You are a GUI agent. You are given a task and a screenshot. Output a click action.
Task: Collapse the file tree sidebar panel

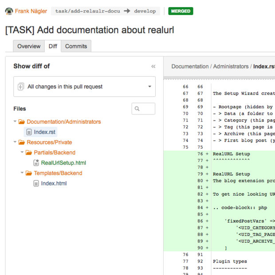point(153,66)
